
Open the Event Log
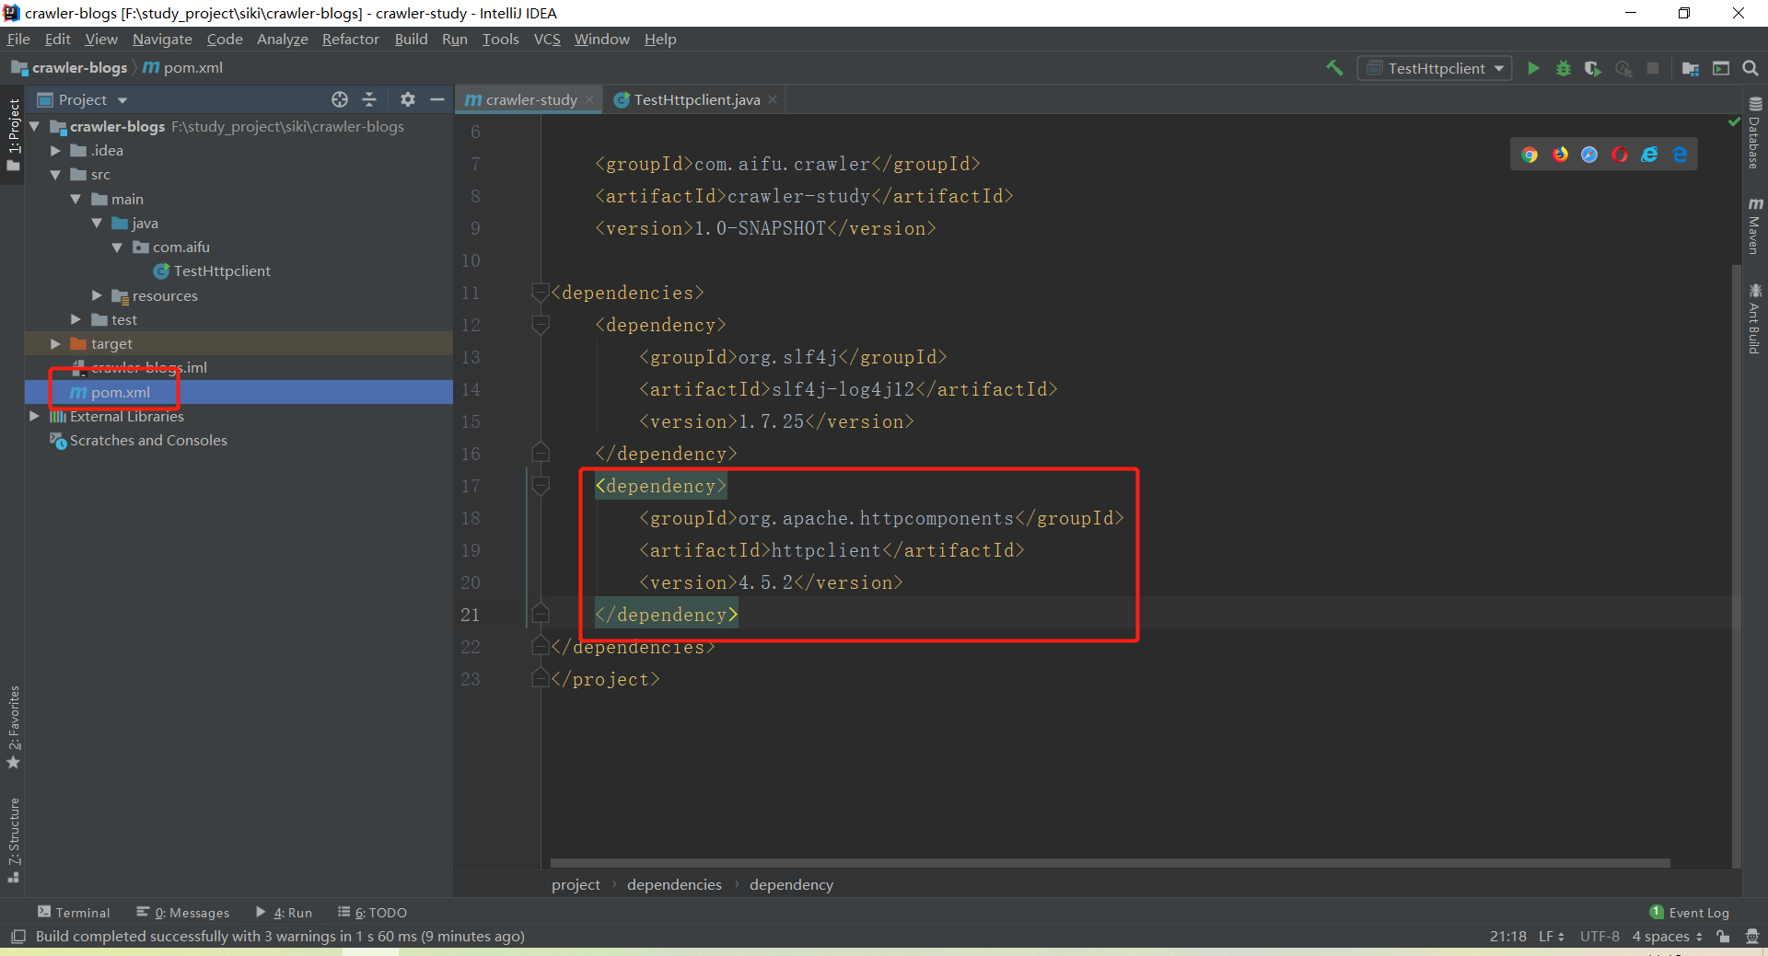pyautogui.click(x=1697, y=912)
